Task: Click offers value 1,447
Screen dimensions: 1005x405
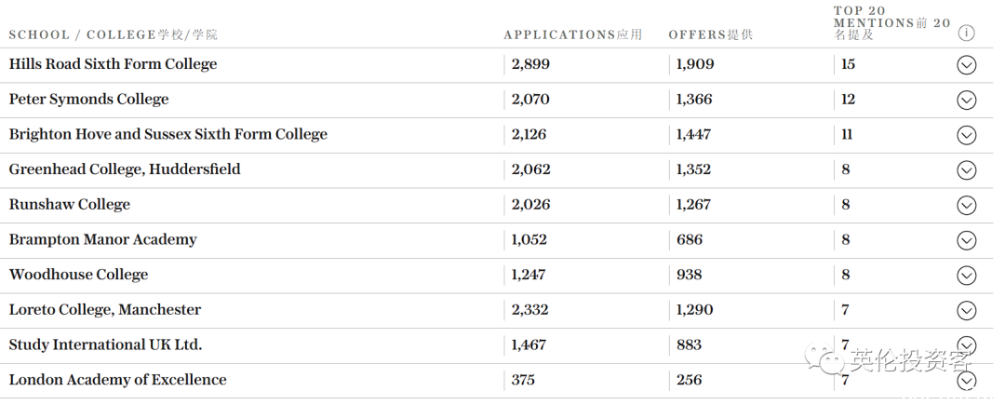Action: [693, 135]
